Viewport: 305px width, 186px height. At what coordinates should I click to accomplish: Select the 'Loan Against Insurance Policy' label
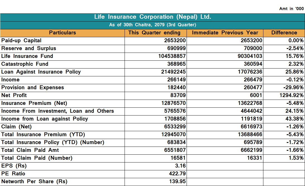(x=41, y=72)
